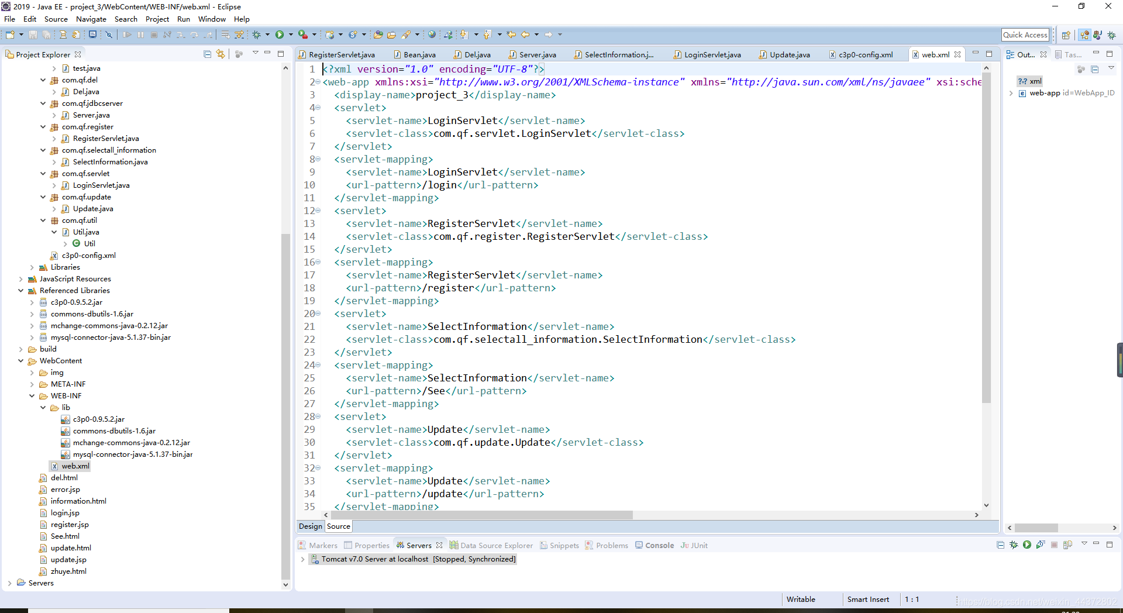Expand the Servers project
The height and width of the screenshot is (613, 1123).
(x=10, y=583)
